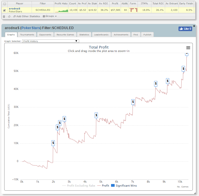Open the Graph Selected dropdown
The image size is (199, 196).
click(x=51, y=41)
